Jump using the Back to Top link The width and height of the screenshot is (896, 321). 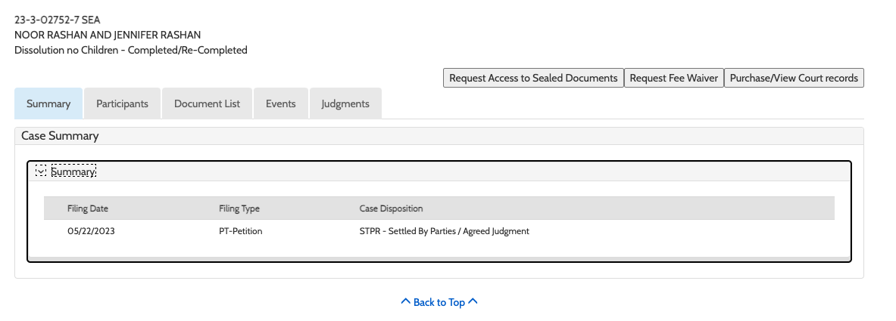pos(439,302)
